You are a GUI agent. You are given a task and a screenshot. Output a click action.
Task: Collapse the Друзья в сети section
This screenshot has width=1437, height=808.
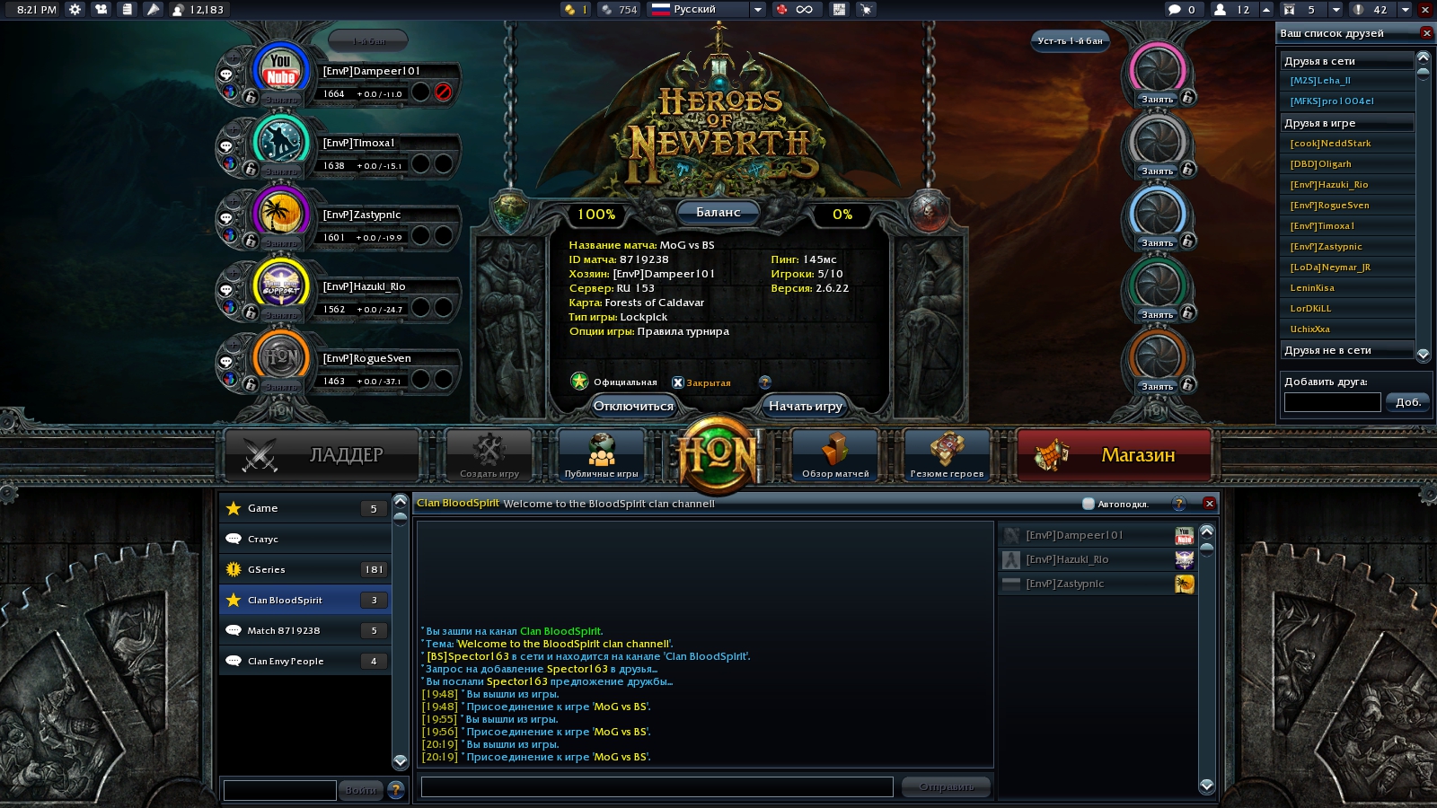(x=1347, y=61)
